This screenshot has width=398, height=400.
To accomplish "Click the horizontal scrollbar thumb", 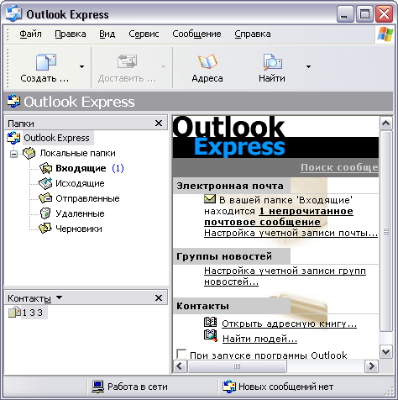I will click(x=237, y=366).
